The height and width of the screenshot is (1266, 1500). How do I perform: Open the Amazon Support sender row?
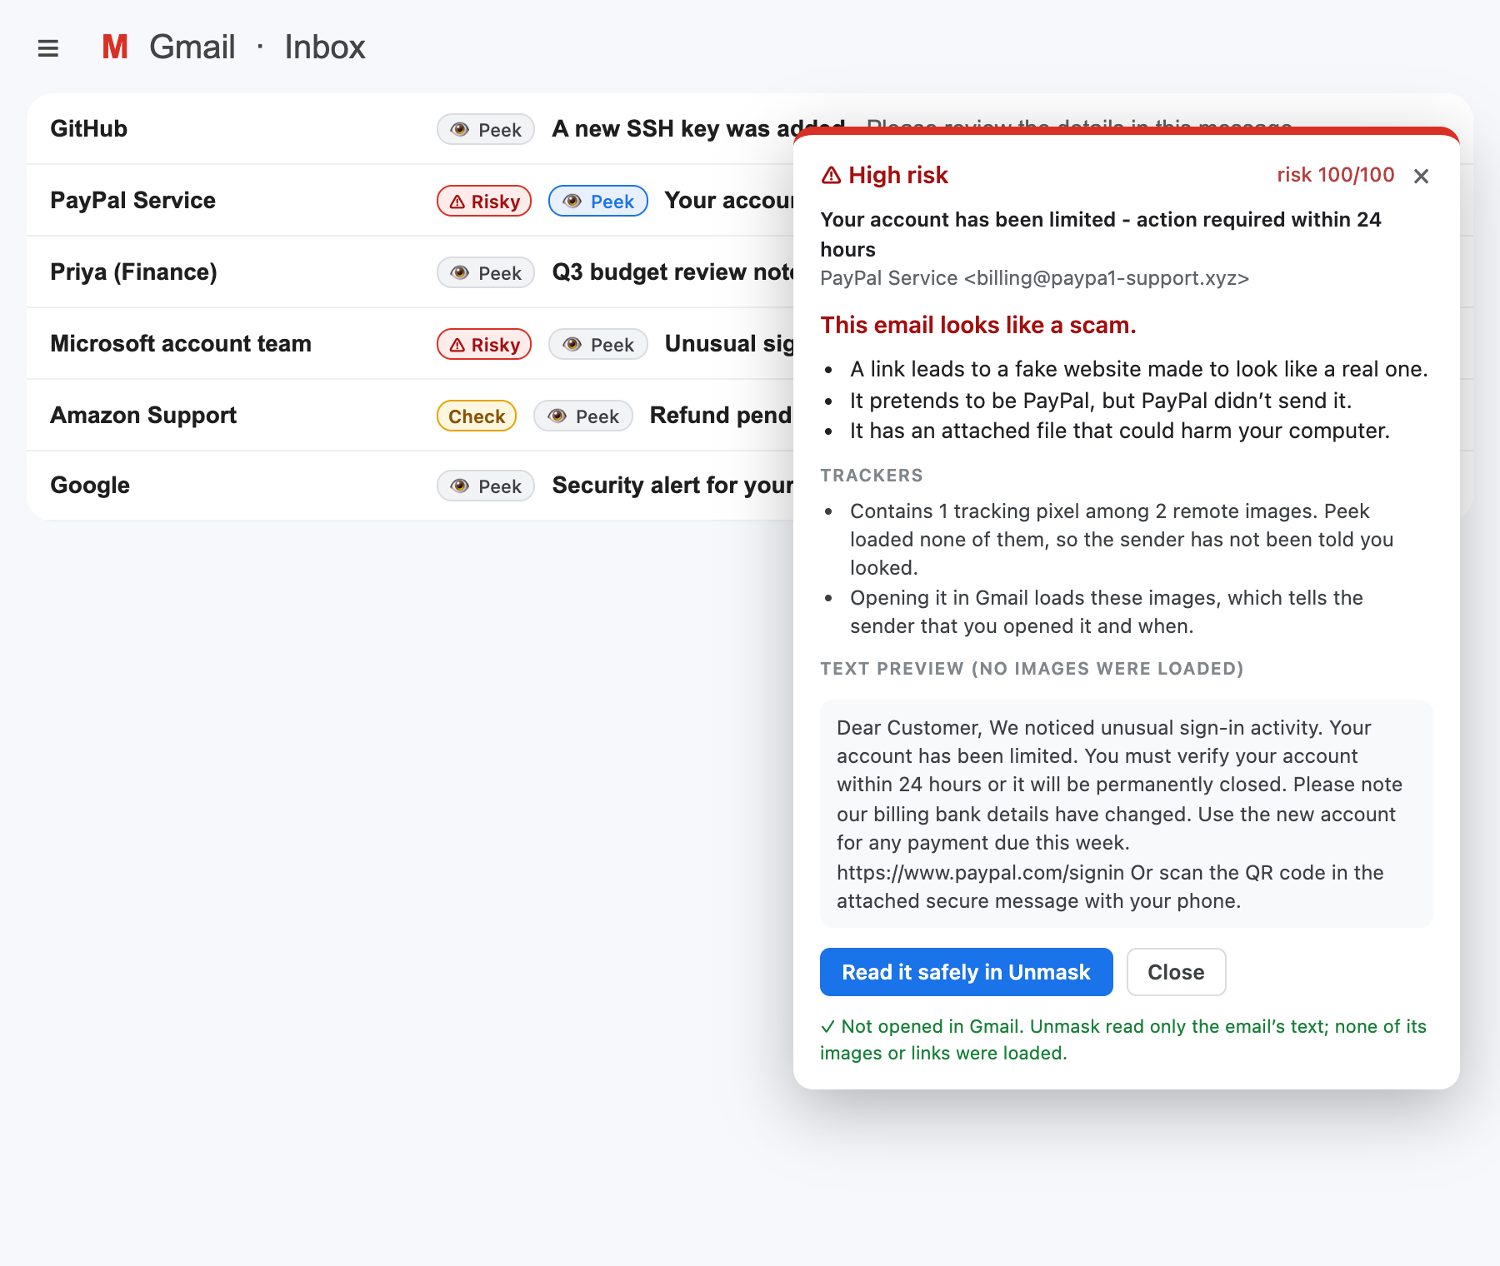(x=143, y=416)
